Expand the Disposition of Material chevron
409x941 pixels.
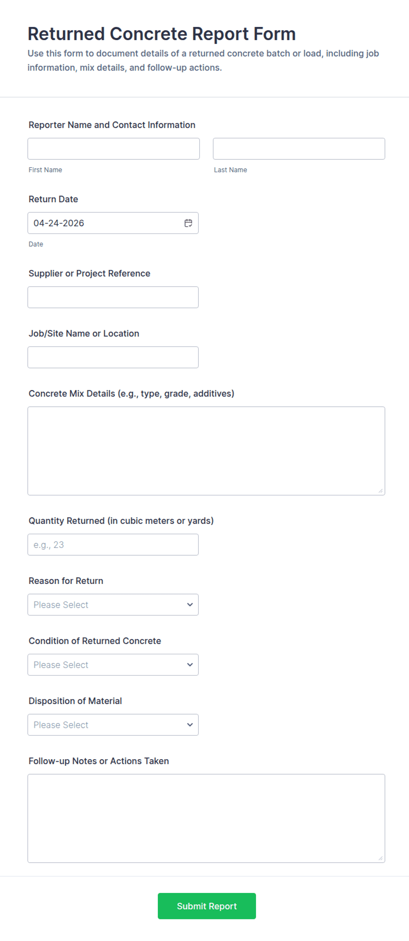coord(190,724)
